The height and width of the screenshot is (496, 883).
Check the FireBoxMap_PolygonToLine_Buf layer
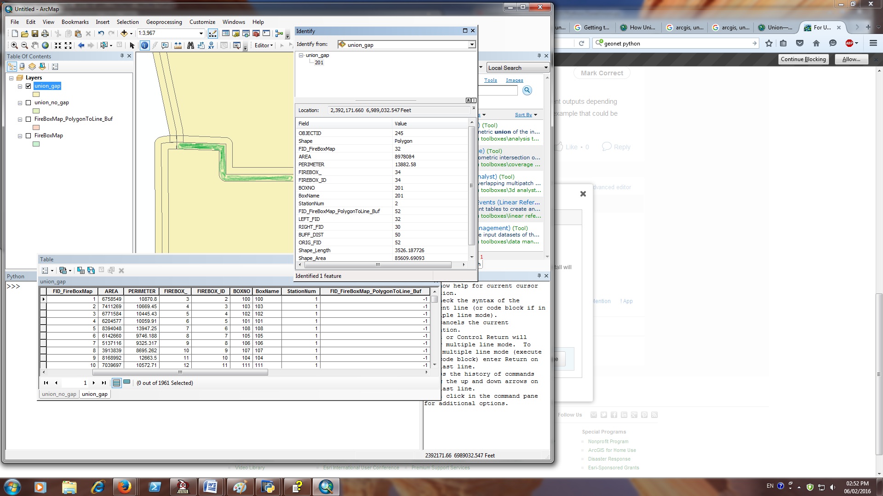click(x=29, y=119)
